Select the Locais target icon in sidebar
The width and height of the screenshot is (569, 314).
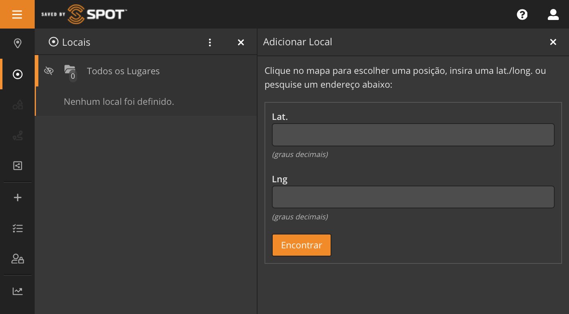18,74
